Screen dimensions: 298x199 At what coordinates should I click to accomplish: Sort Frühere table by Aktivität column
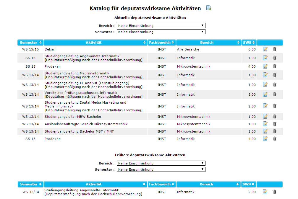95,184
